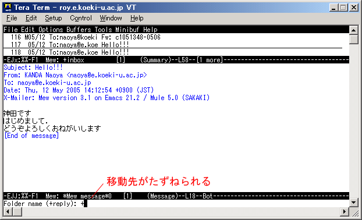Click the Tera Term title bar icon
Screen dimensions: 362x220
pyautogui.click(x=8, y=8)
